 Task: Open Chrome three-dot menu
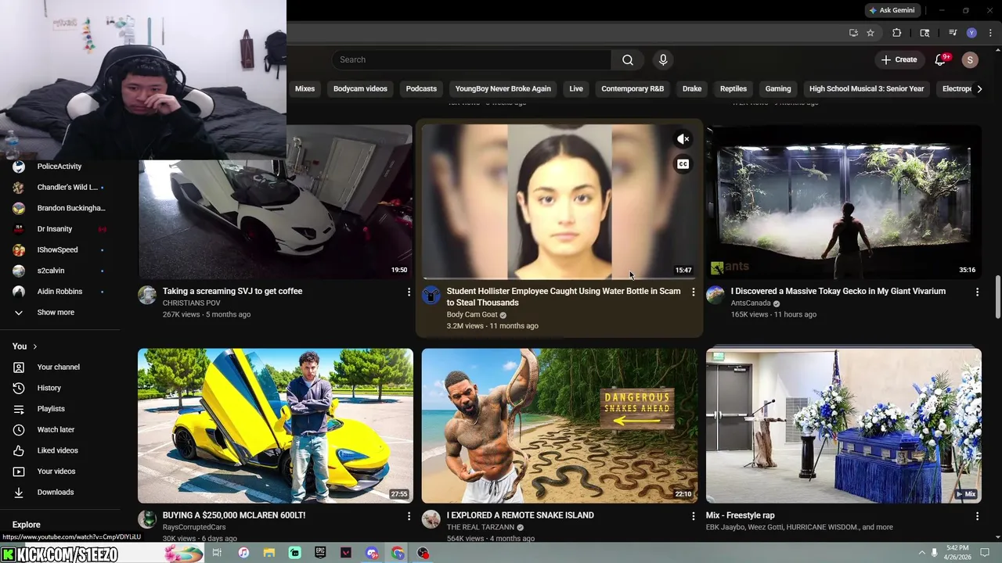click(990, 33)
